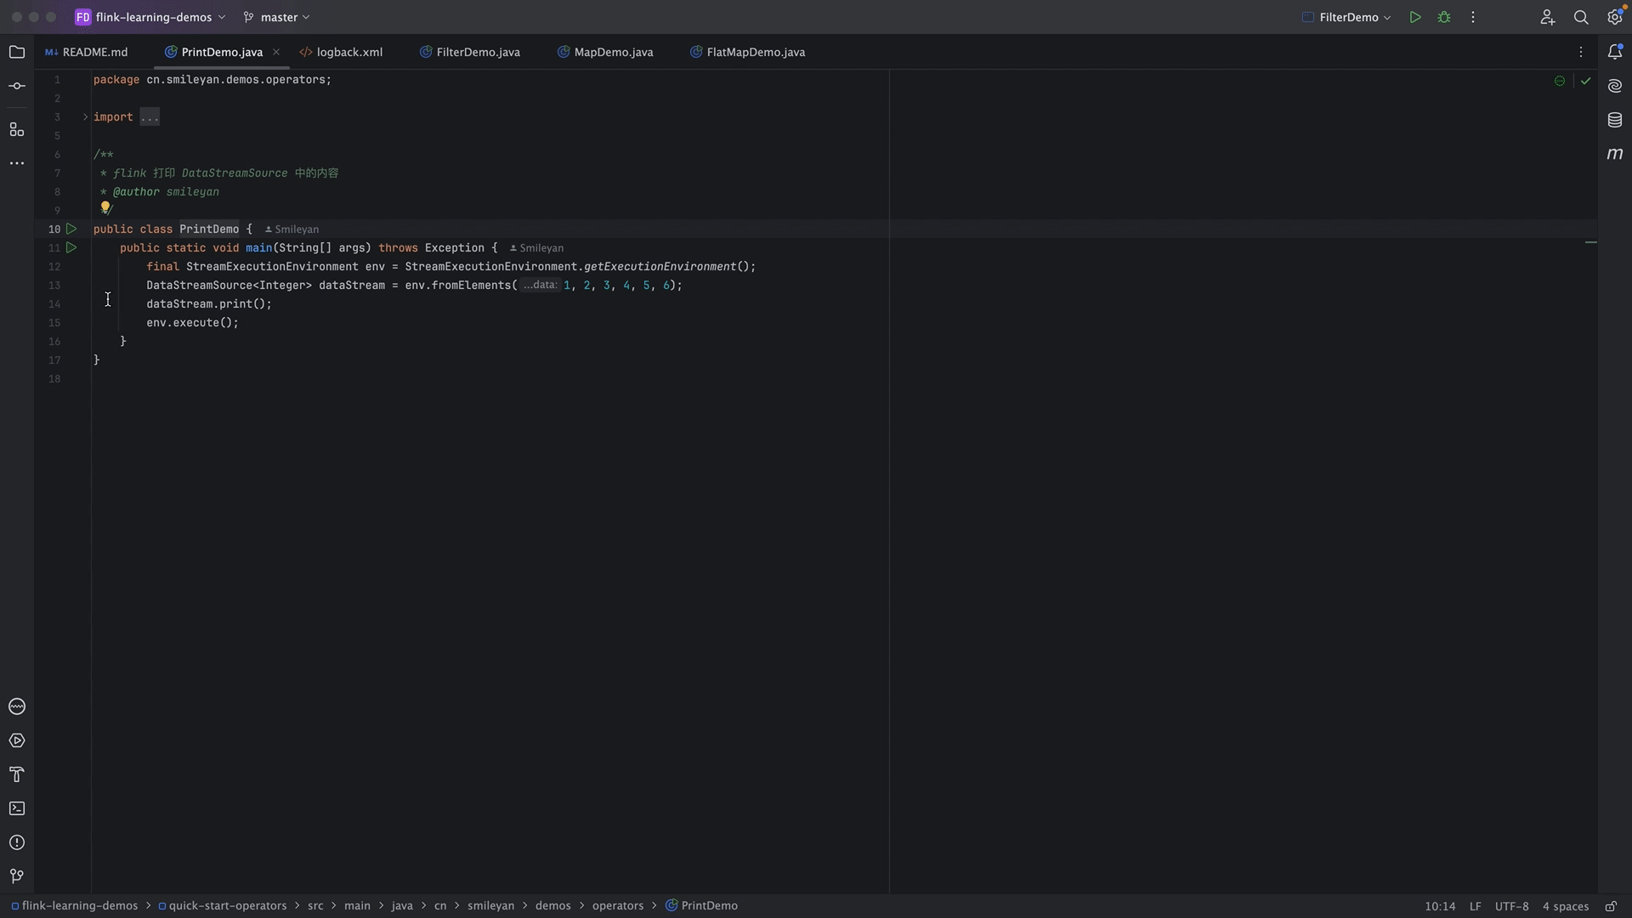Switch to the FilterDemo.java tab

coord(477,52)
